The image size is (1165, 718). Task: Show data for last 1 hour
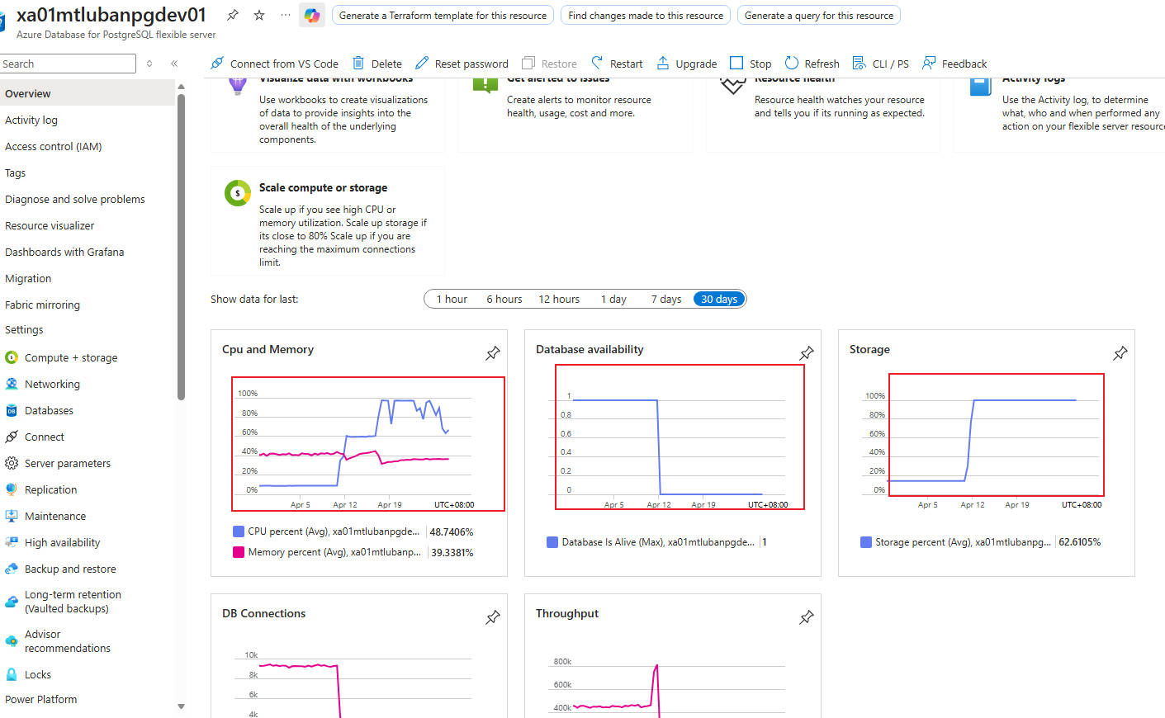click(452, 299)
